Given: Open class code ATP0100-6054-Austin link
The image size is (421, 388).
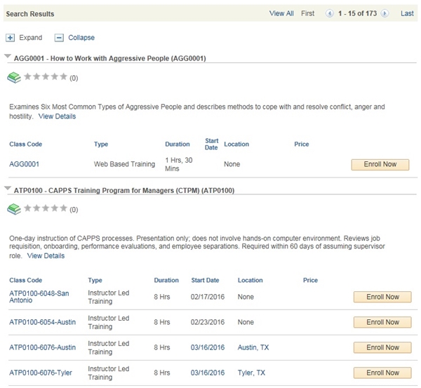Looking at the screenshot, I should (x=42, y=322).
